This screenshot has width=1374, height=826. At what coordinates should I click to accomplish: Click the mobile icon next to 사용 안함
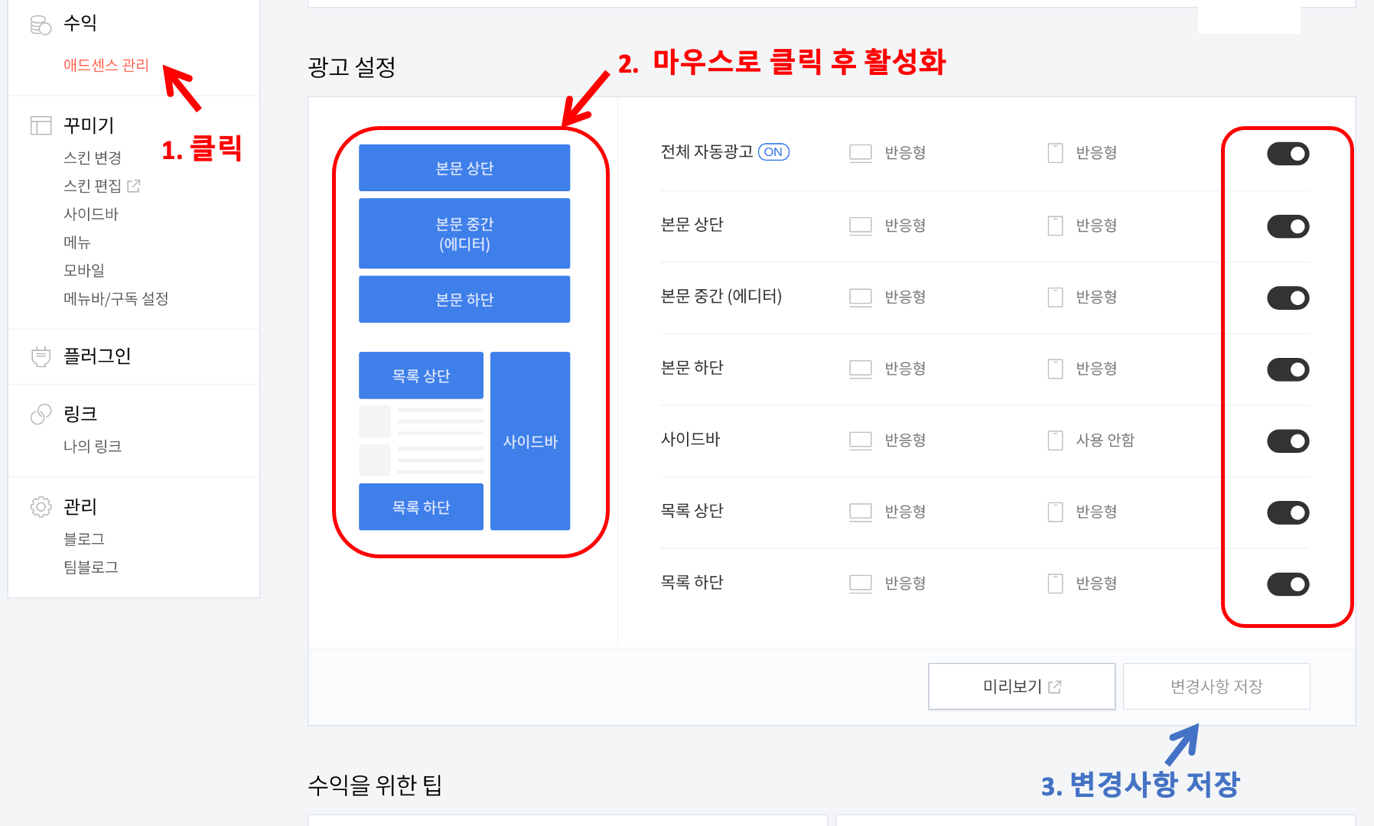[x=1055, y=441]
